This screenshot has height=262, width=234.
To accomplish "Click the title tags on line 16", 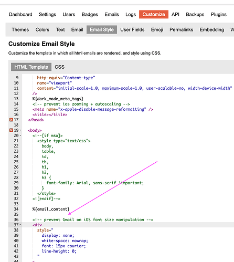I will click(50, 114).
